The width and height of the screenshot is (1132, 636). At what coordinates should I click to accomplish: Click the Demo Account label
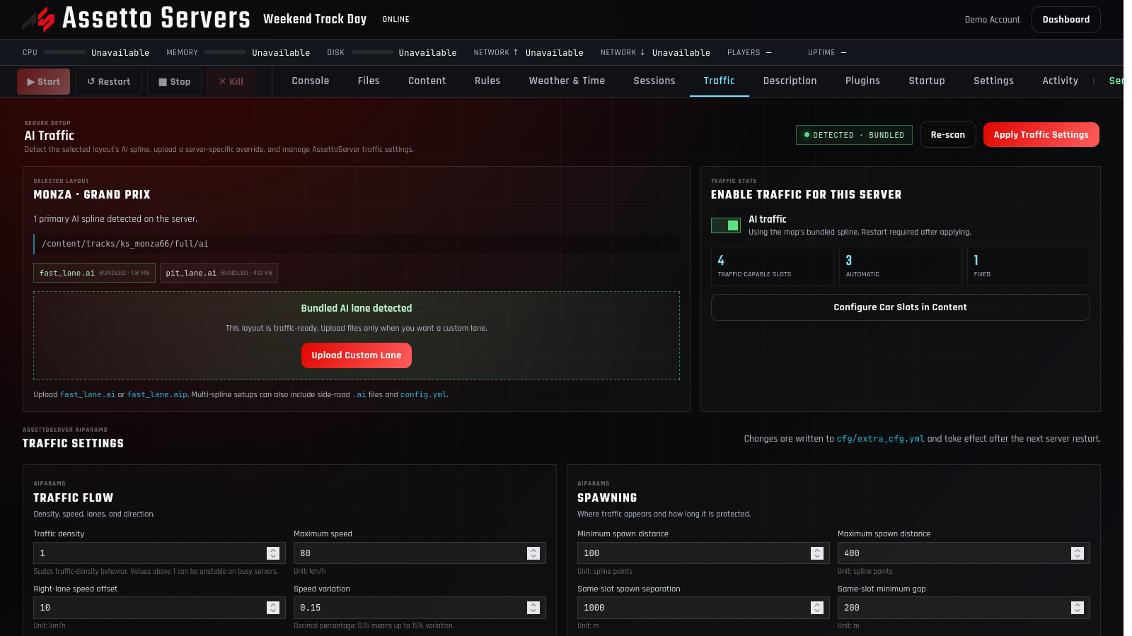993,20
